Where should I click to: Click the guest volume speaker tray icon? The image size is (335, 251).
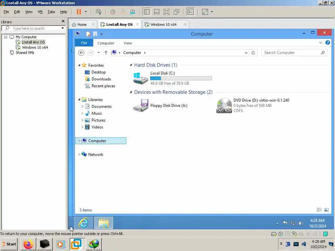coord(301,223)
